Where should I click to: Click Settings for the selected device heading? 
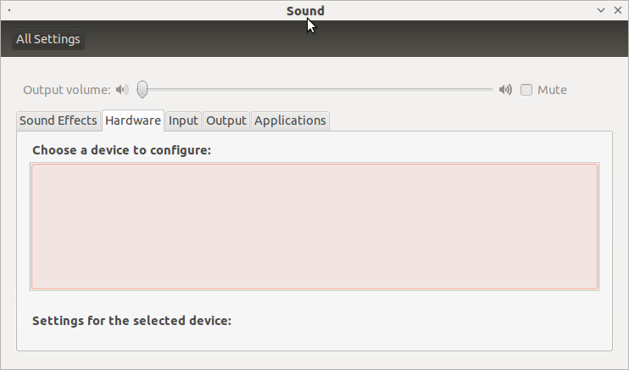[x=131, y=321]
